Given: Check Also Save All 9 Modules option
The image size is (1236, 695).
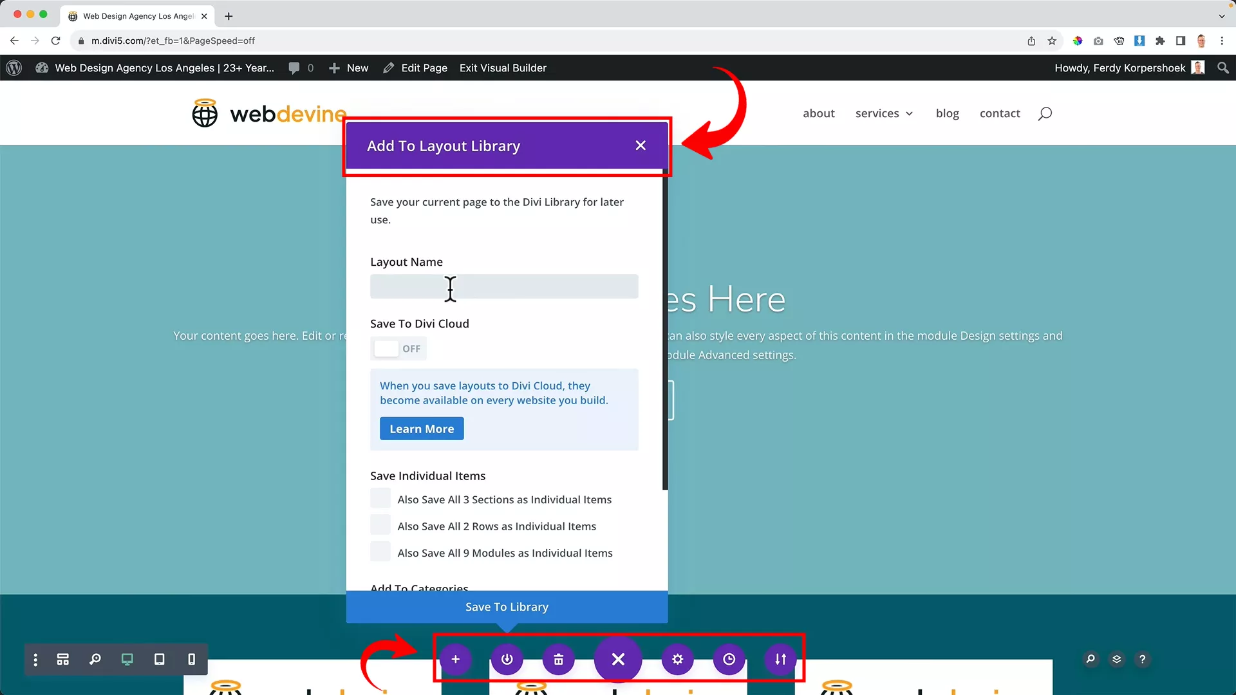Looking at the screenshot, I should pyautogui.click(x=380, y=552).
